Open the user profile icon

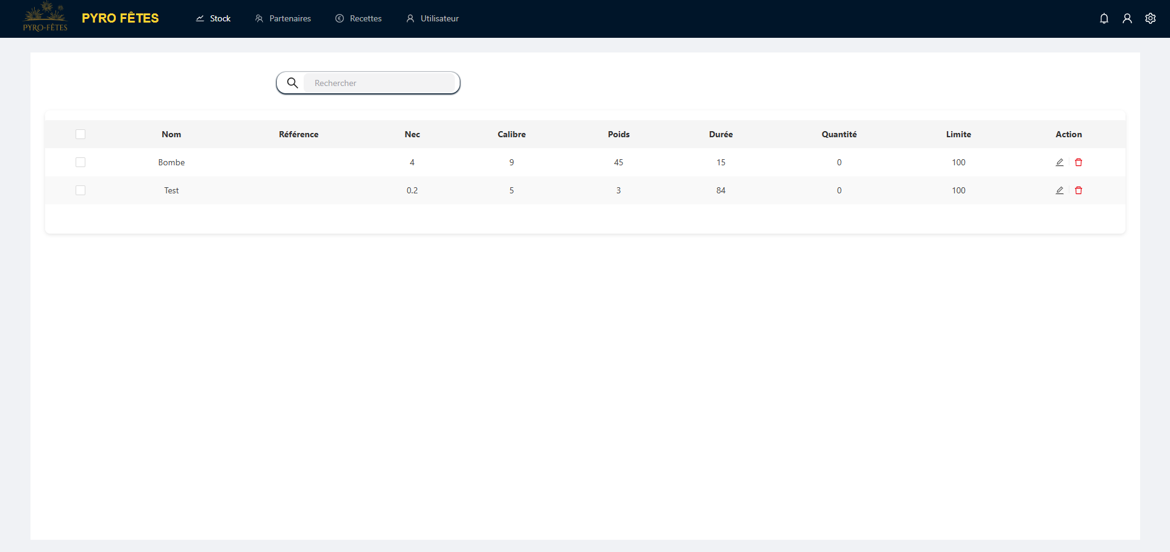tap(1127, 18)
